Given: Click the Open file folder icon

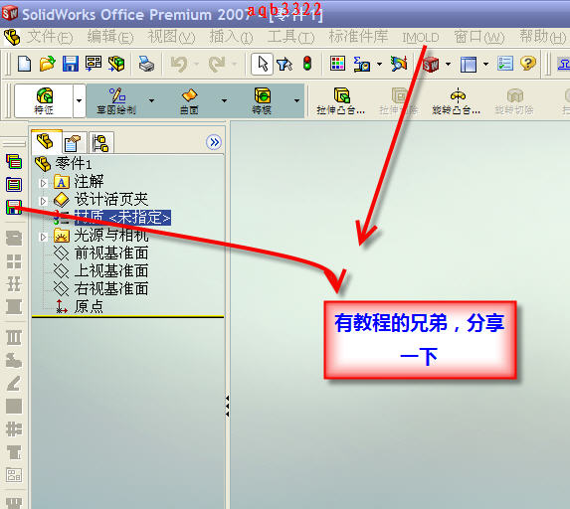Looking at the screenshot, I should [48, 64].
